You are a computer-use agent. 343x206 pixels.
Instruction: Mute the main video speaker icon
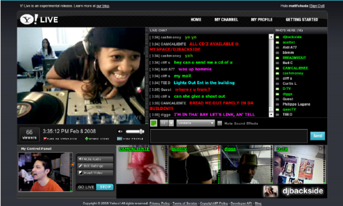120,131
